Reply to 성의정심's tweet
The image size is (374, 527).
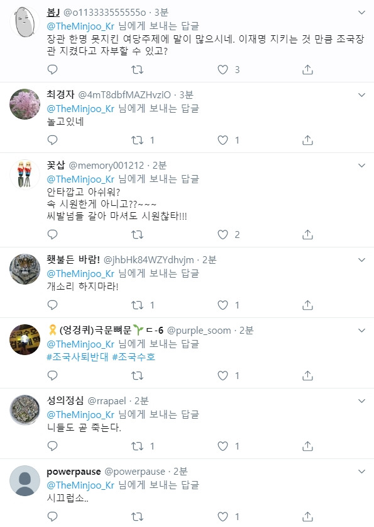(x=53, y=445)
